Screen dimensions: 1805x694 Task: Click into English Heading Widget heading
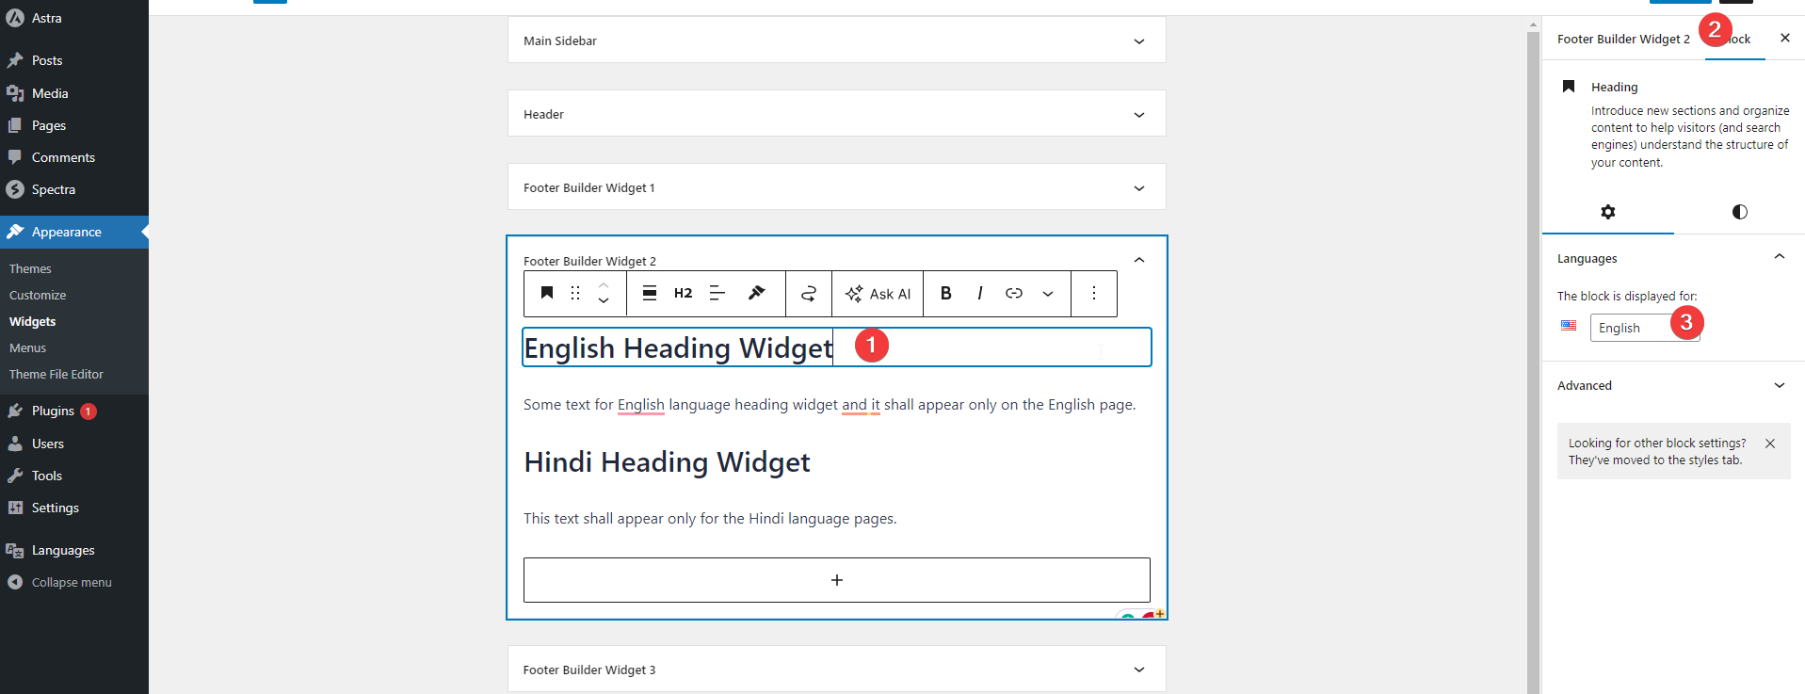[x=837, y=347]
